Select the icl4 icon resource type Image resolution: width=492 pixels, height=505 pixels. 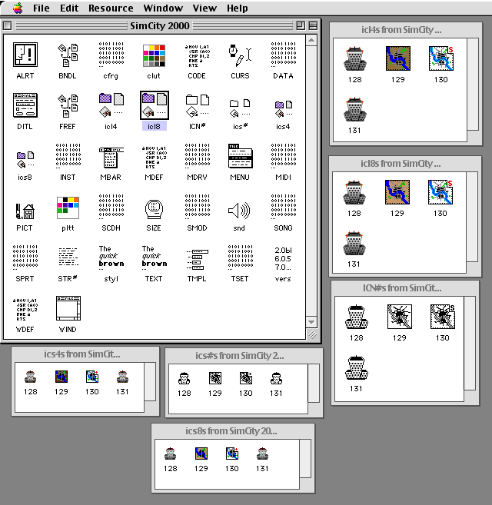point(111,105)
